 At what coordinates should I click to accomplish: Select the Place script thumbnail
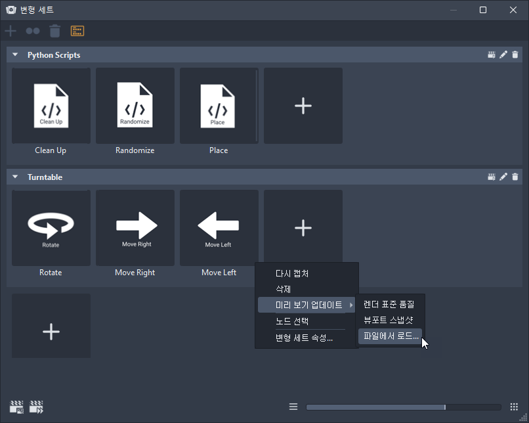(x=219, y=106)
